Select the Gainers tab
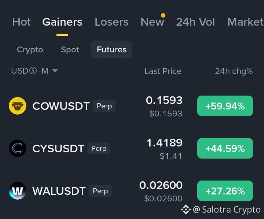 [62, 22]
